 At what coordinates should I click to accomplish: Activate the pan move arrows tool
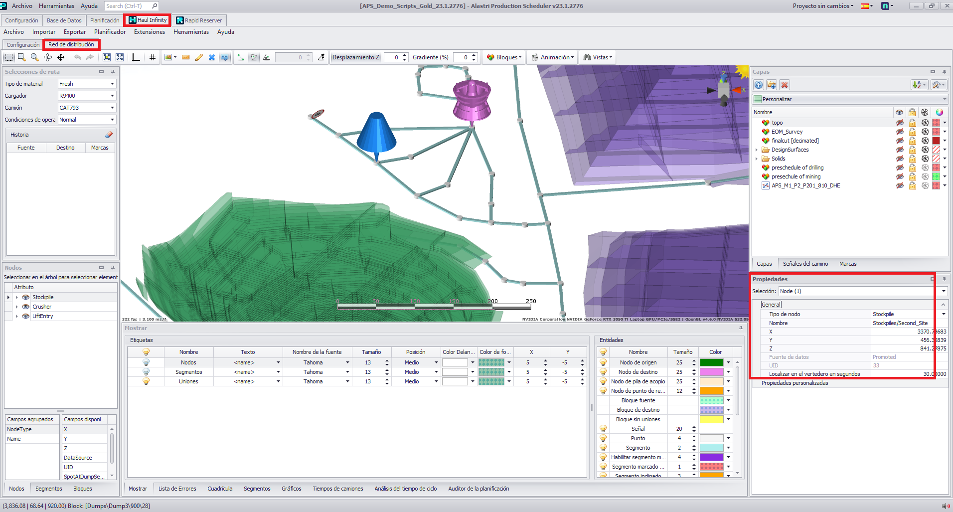coord(61,57)
